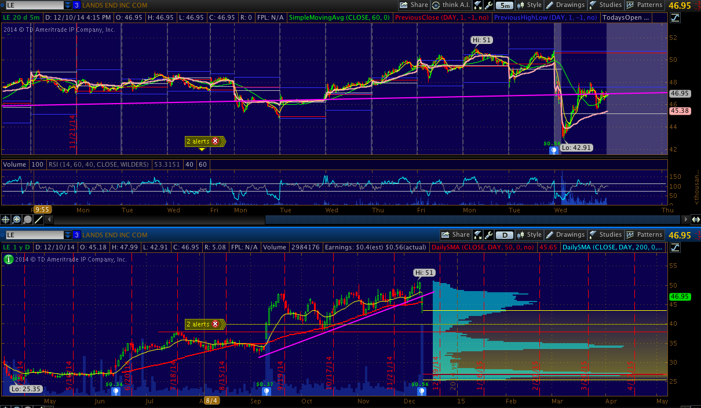Viewport: 701px width, 408px height.
Task: Select the trendline drawing tool
Action: point(38,219)
